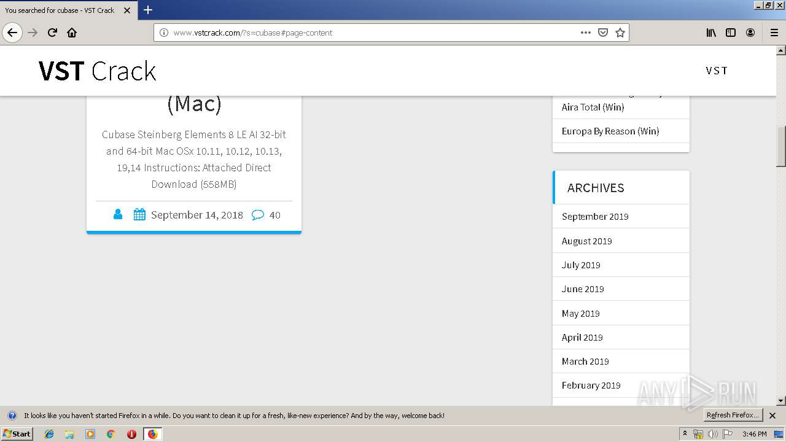This screenshot has width=786, height=442.
Task: Click the scrollbar down arrow
Action: (x=781, y=401)
